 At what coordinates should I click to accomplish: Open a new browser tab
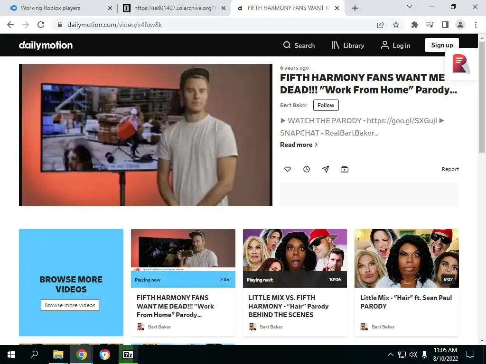(x=355, y=8)
